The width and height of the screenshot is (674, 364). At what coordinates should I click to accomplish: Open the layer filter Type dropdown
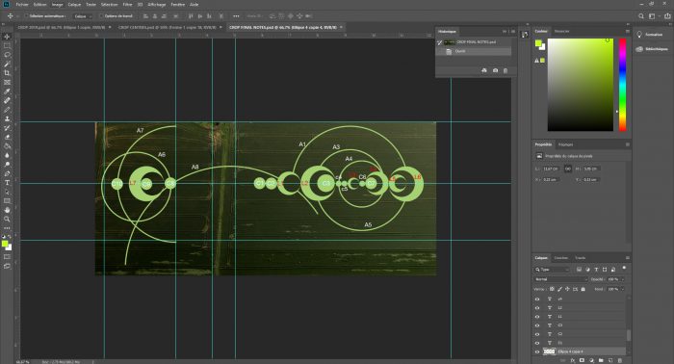pyautogui.click(x=552, y=270)
